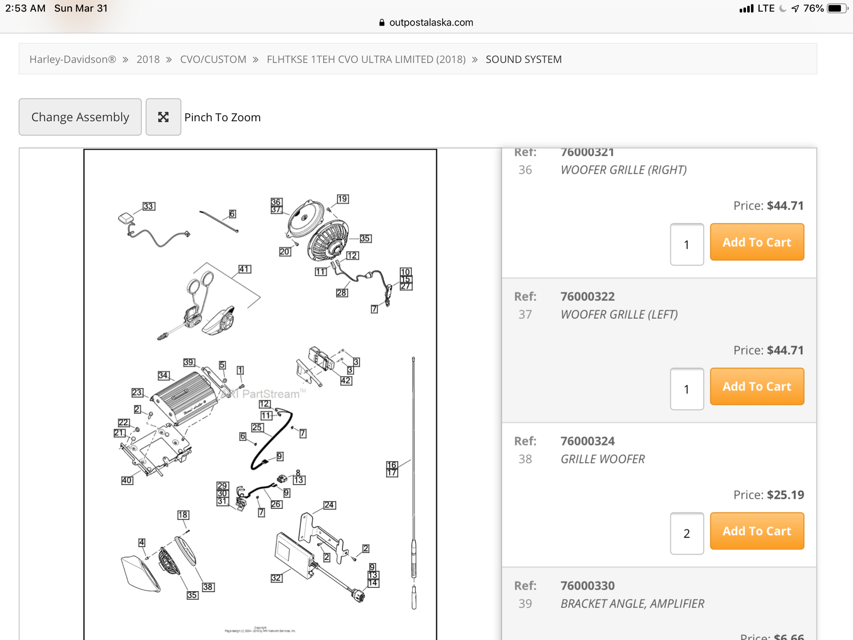Tap the lock icon beside outpostalaska.com
Image resolution: width=853 pixels, height=640 pixels.
(382, 23)
